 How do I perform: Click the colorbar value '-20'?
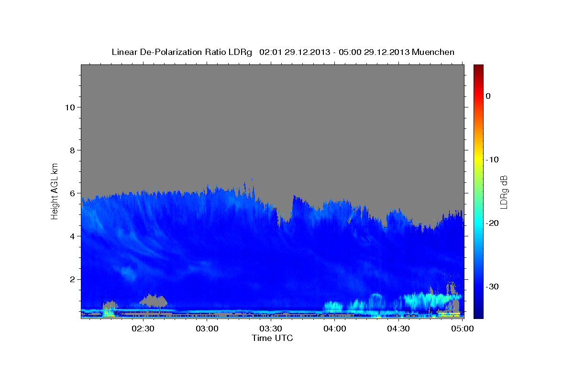(x=493, y=223)
